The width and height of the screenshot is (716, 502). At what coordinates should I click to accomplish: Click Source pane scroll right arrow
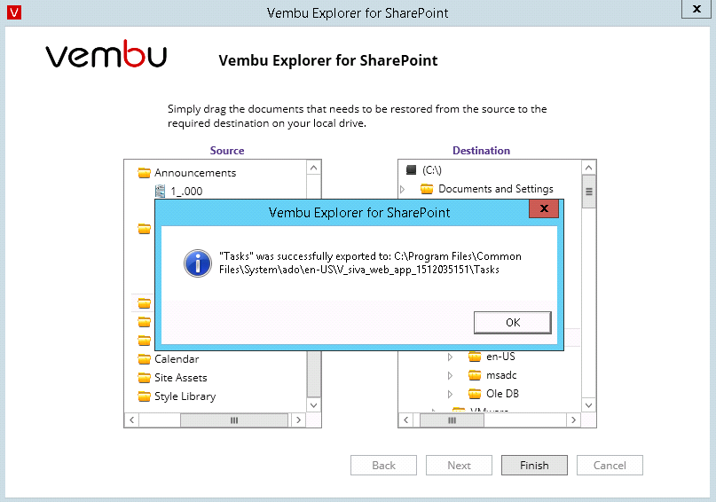click(299, 420)
